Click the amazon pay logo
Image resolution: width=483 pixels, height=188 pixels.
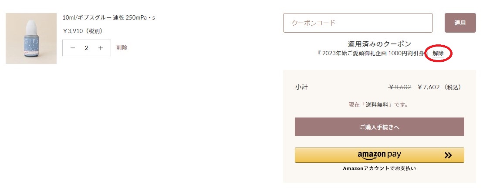tap(379, 155)
